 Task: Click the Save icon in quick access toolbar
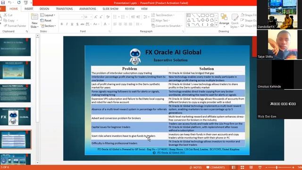click(x=3, y=3)
